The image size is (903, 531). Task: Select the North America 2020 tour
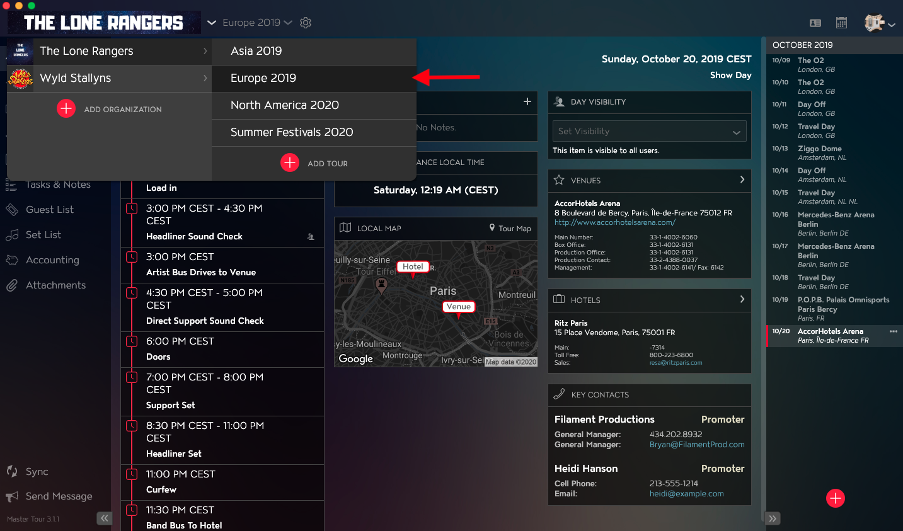point(314,105)
